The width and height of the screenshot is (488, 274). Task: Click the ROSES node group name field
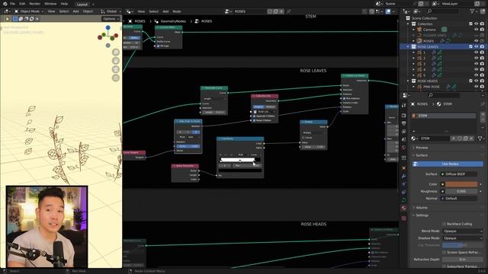(249, 11)
